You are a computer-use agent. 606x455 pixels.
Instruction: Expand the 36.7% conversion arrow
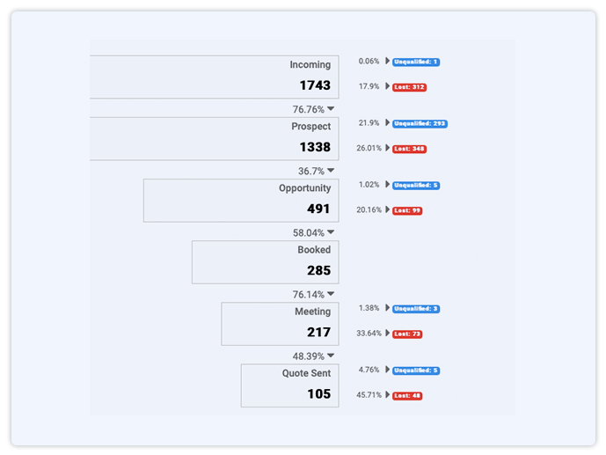click(331, 171)
